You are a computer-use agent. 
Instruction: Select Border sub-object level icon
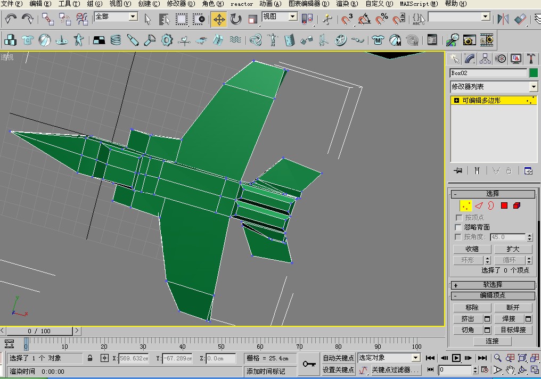coord(491,206)
